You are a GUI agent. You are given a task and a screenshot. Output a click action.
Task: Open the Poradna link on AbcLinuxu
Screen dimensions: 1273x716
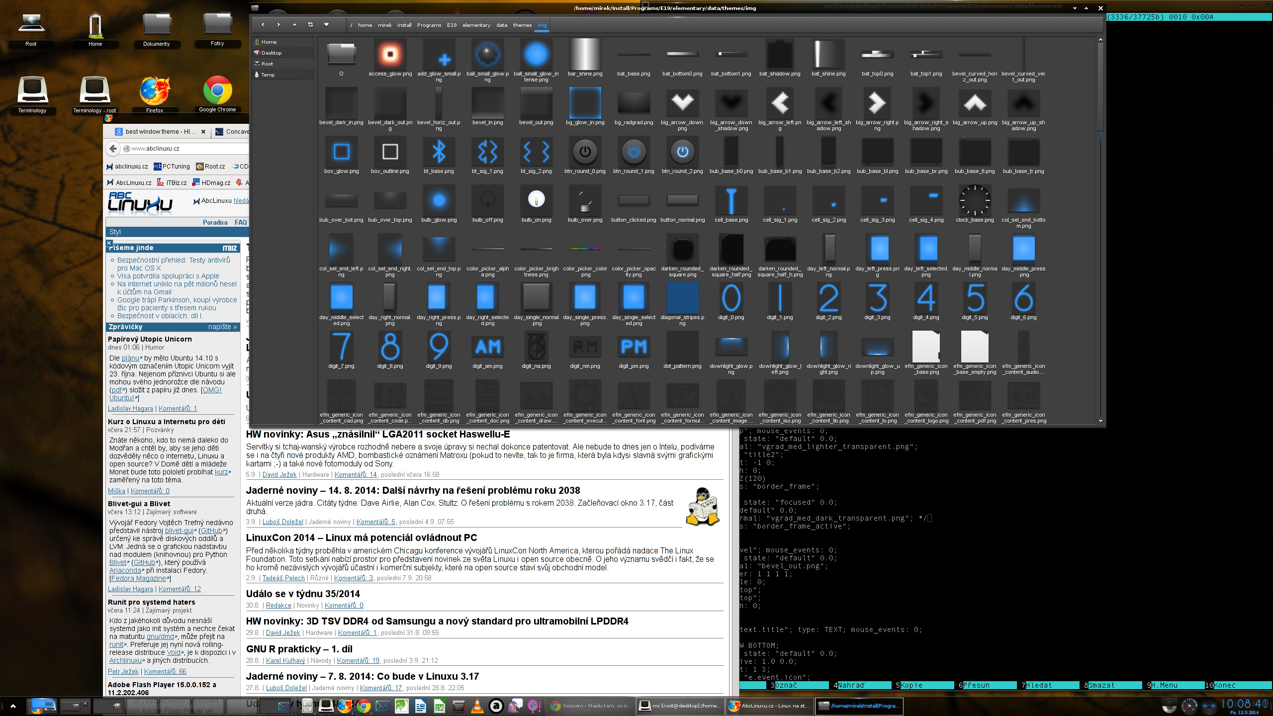click(215, 222)
